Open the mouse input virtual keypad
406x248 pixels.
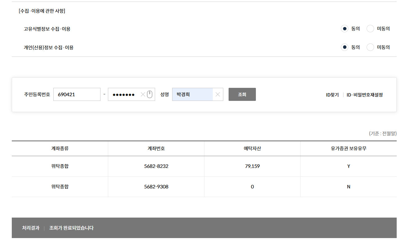click(150, 94)
